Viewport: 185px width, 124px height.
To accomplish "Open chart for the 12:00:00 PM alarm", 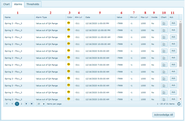I will [x=164, y=30].
